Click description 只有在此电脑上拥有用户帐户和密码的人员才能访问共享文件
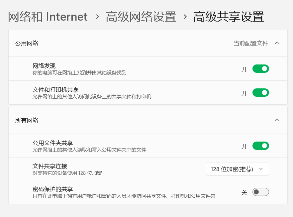Screen dimensions: 293x217 124,196
